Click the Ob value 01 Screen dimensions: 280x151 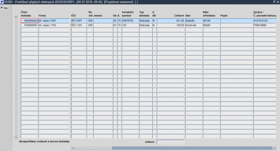tap(115, 25)
